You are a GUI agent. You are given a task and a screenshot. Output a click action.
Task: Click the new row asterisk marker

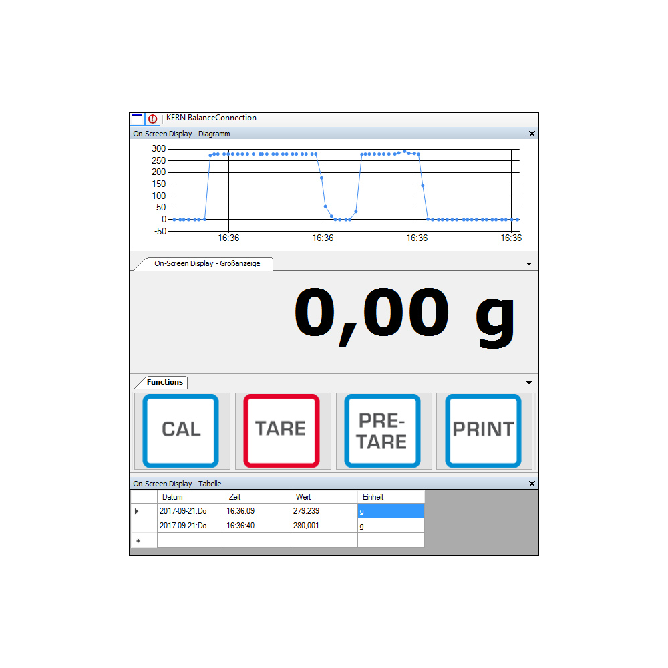[138, 540]
